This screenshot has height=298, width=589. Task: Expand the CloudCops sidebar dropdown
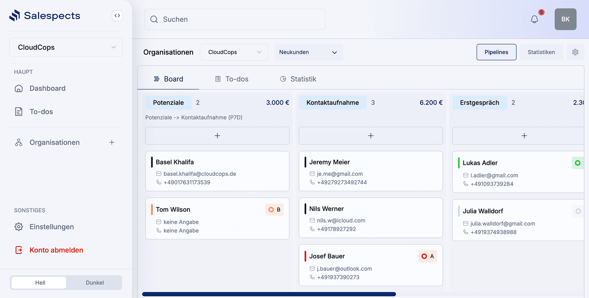[66, 47]
